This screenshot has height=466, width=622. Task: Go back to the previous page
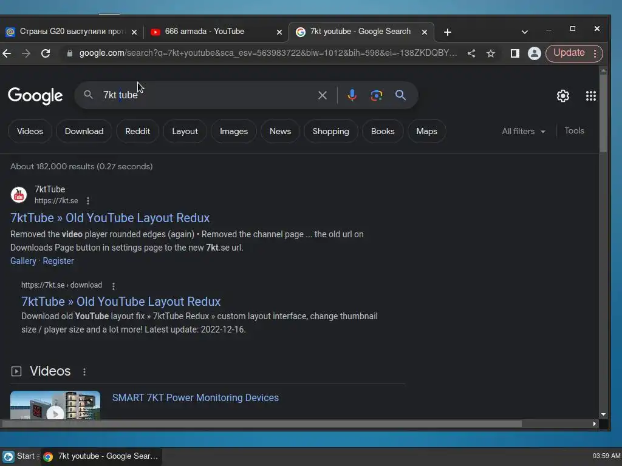click(x=7, y=53)
